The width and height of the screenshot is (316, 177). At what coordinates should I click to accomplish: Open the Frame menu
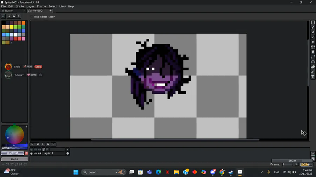(x=41, y=6)
